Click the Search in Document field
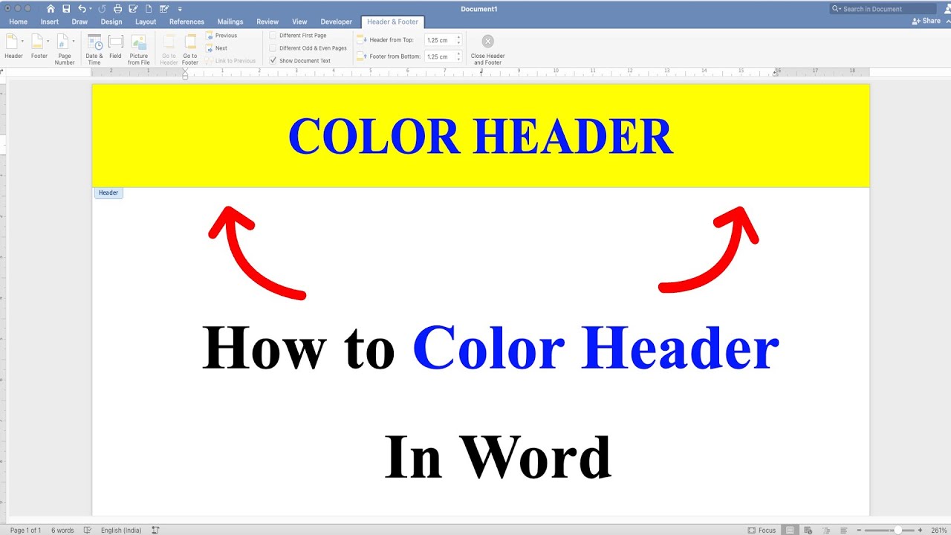 coord(883,9)
